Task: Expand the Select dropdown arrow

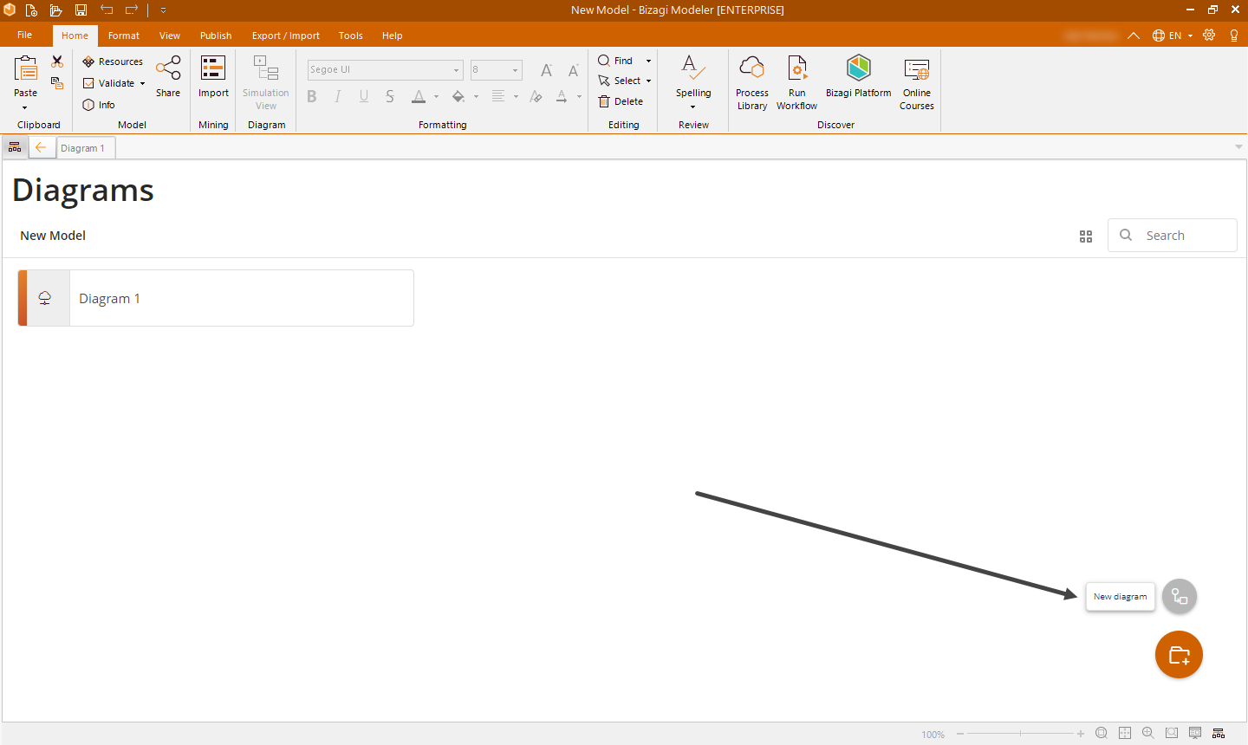Action: (x=648, y=81)
